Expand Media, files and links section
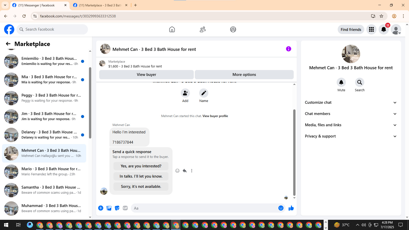This screenshot has height=230, width=409. pos(351,125)
